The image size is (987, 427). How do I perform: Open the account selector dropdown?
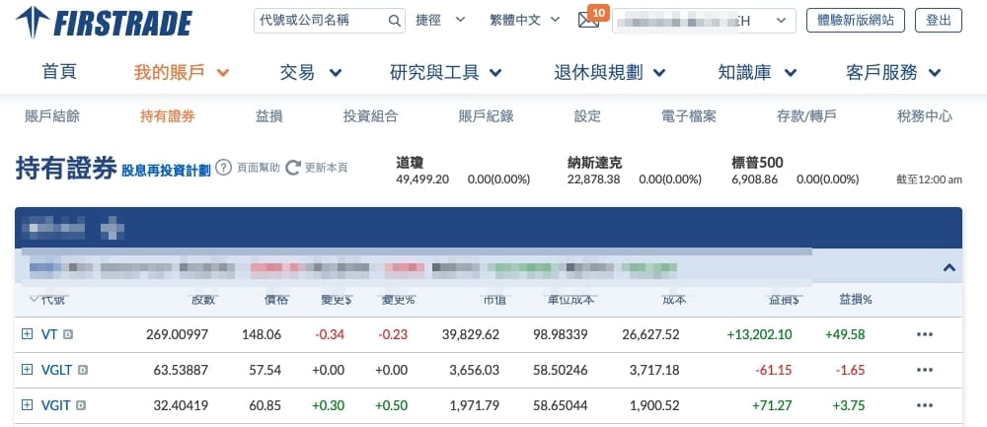(704, 21)
